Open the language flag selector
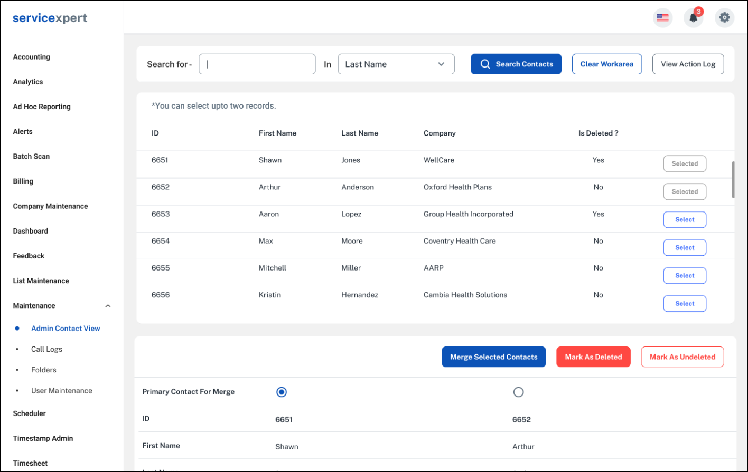The width and height of the screenshot is (748, 472). 662,18
